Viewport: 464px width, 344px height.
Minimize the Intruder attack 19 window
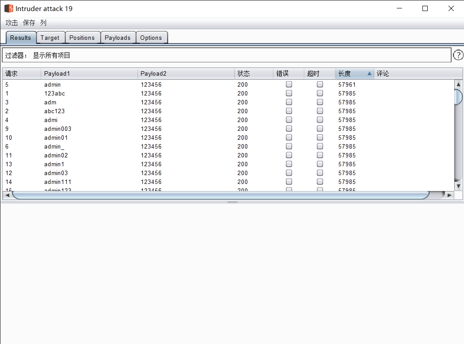(399, 8)
